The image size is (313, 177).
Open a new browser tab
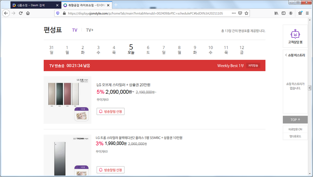pos(116,5)
